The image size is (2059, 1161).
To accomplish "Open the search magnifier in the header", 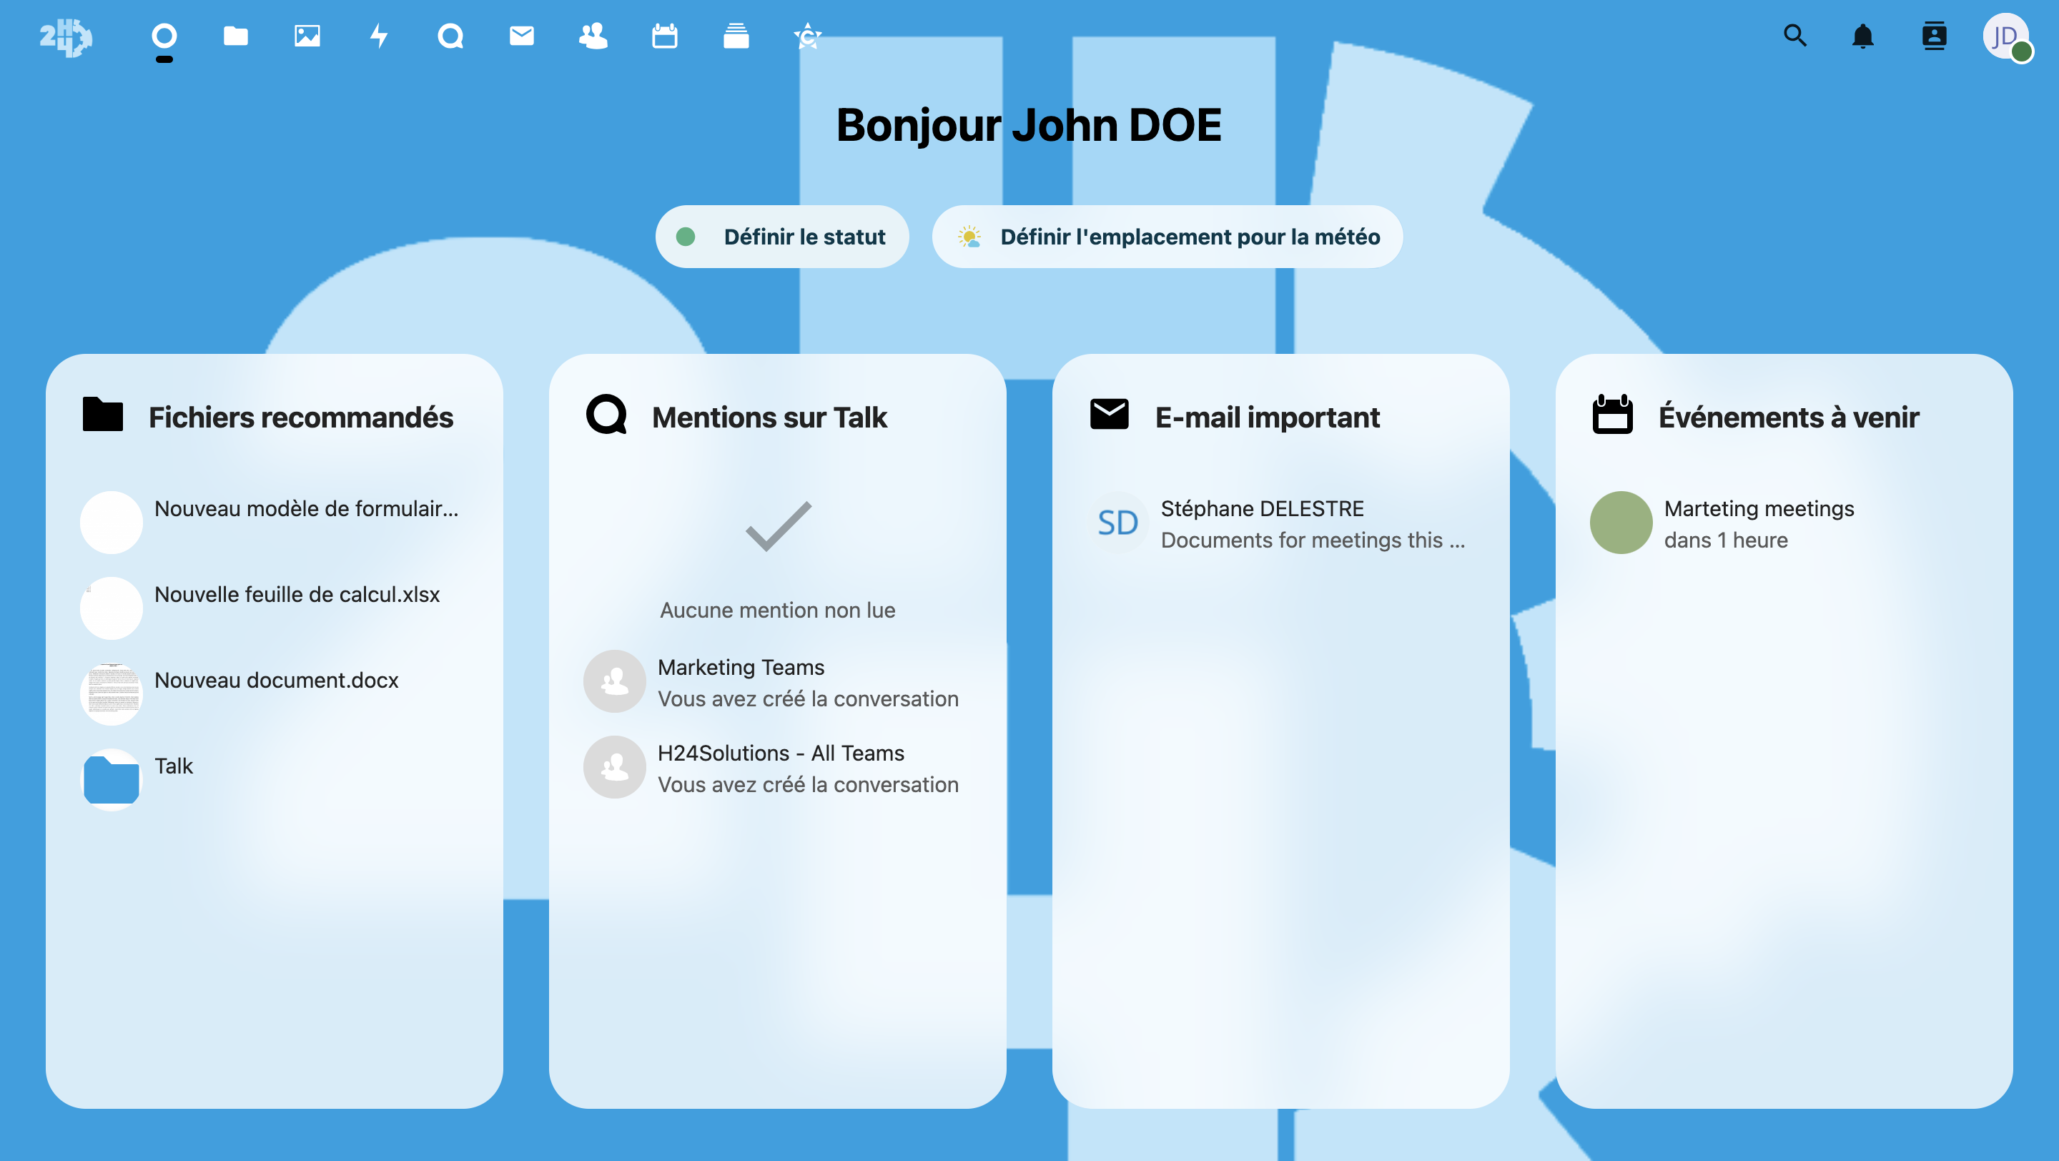I will click(x=1795, y=36).
